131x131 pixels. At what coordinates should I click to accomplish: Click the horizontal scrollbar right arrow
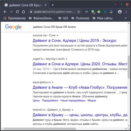pos(126,129)
